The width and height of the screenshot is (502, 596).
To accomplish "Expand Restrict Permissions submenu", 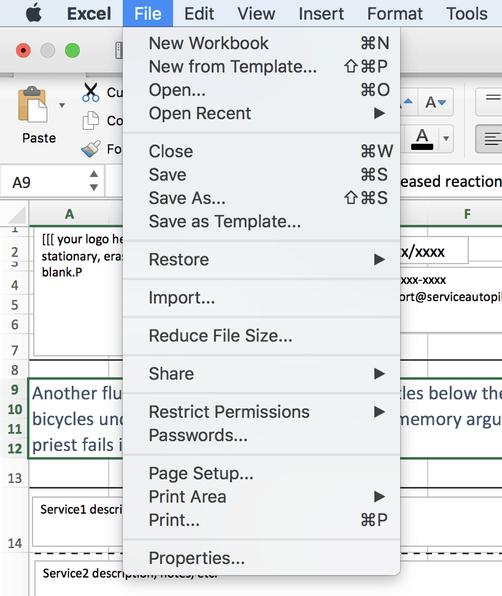I will pyautogui.click(x=261, y=412).
